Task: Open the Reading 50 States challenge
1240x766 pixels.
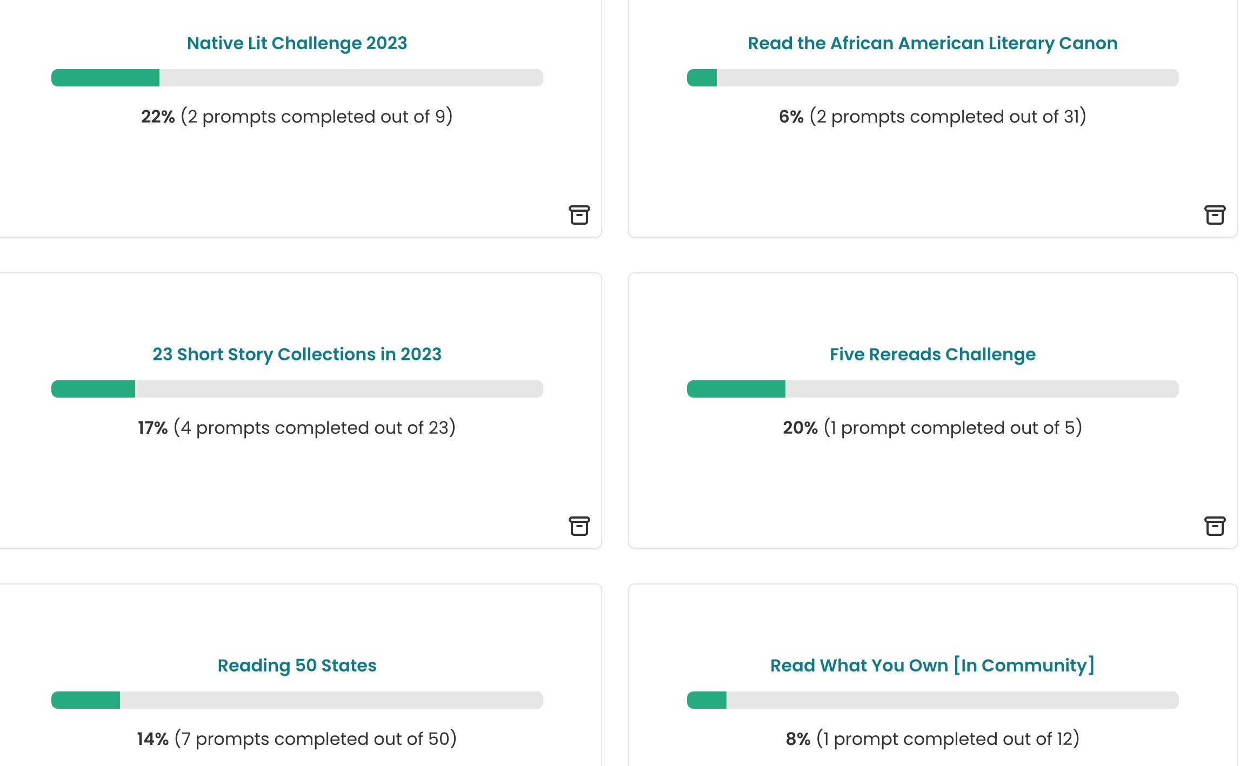Action: point(297,665)
